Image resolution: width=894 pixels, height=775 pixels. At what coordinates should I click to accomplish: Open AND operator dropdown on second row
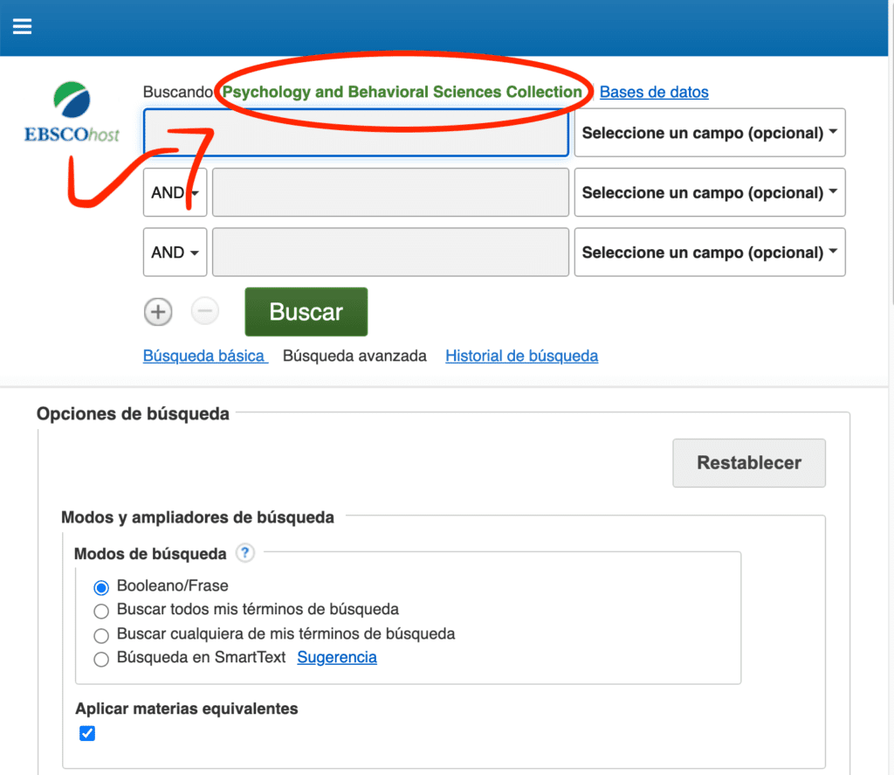[175, 192]
